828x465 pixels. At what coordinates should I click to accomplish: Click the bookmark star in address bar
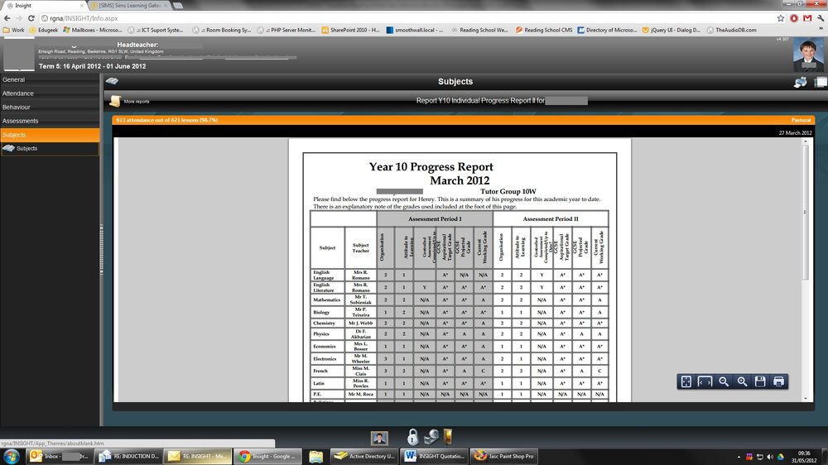coord(781,18)
